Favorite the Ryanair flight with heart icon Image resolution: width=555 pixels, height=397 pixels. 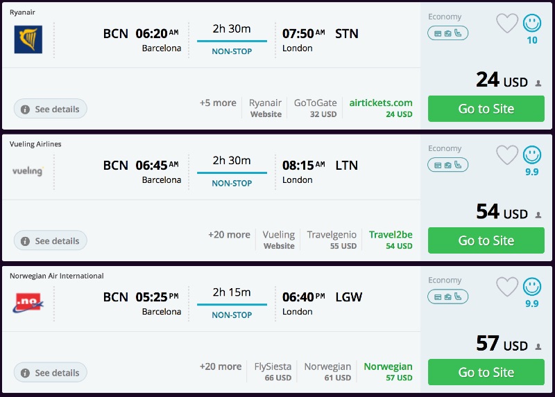pos(507,24)
